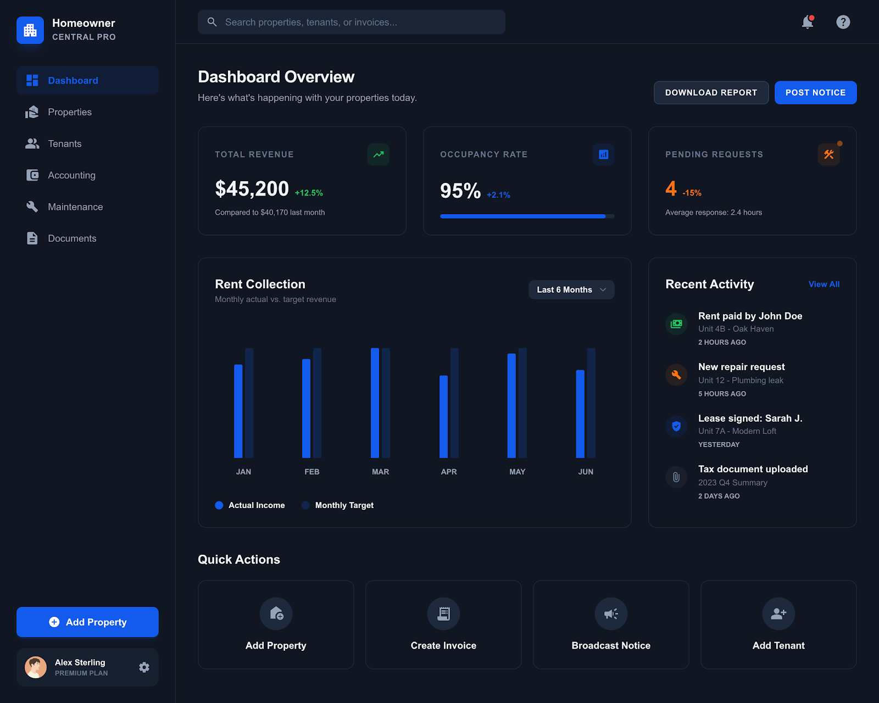
Task: Click the Add Property sidebar button
Action: [x=87, y=622]
